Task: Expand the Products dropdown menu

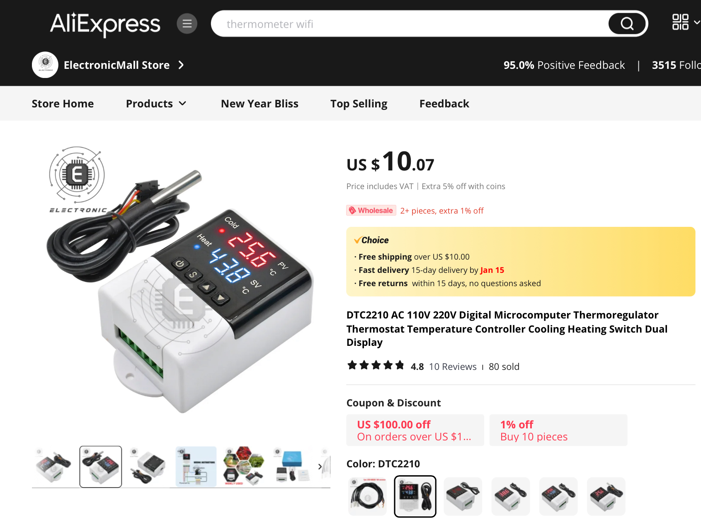Action: [156, 104]
